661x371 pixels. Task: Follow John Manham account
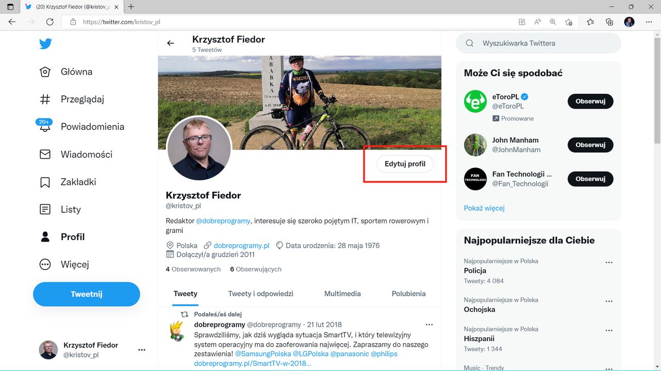(x=590, y=145)
